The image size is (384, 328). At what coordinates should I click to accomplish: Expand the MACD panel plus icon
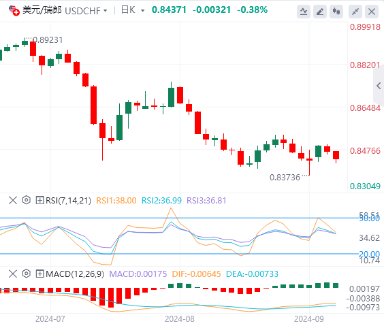pyautogui.click(x=39, y=274)
